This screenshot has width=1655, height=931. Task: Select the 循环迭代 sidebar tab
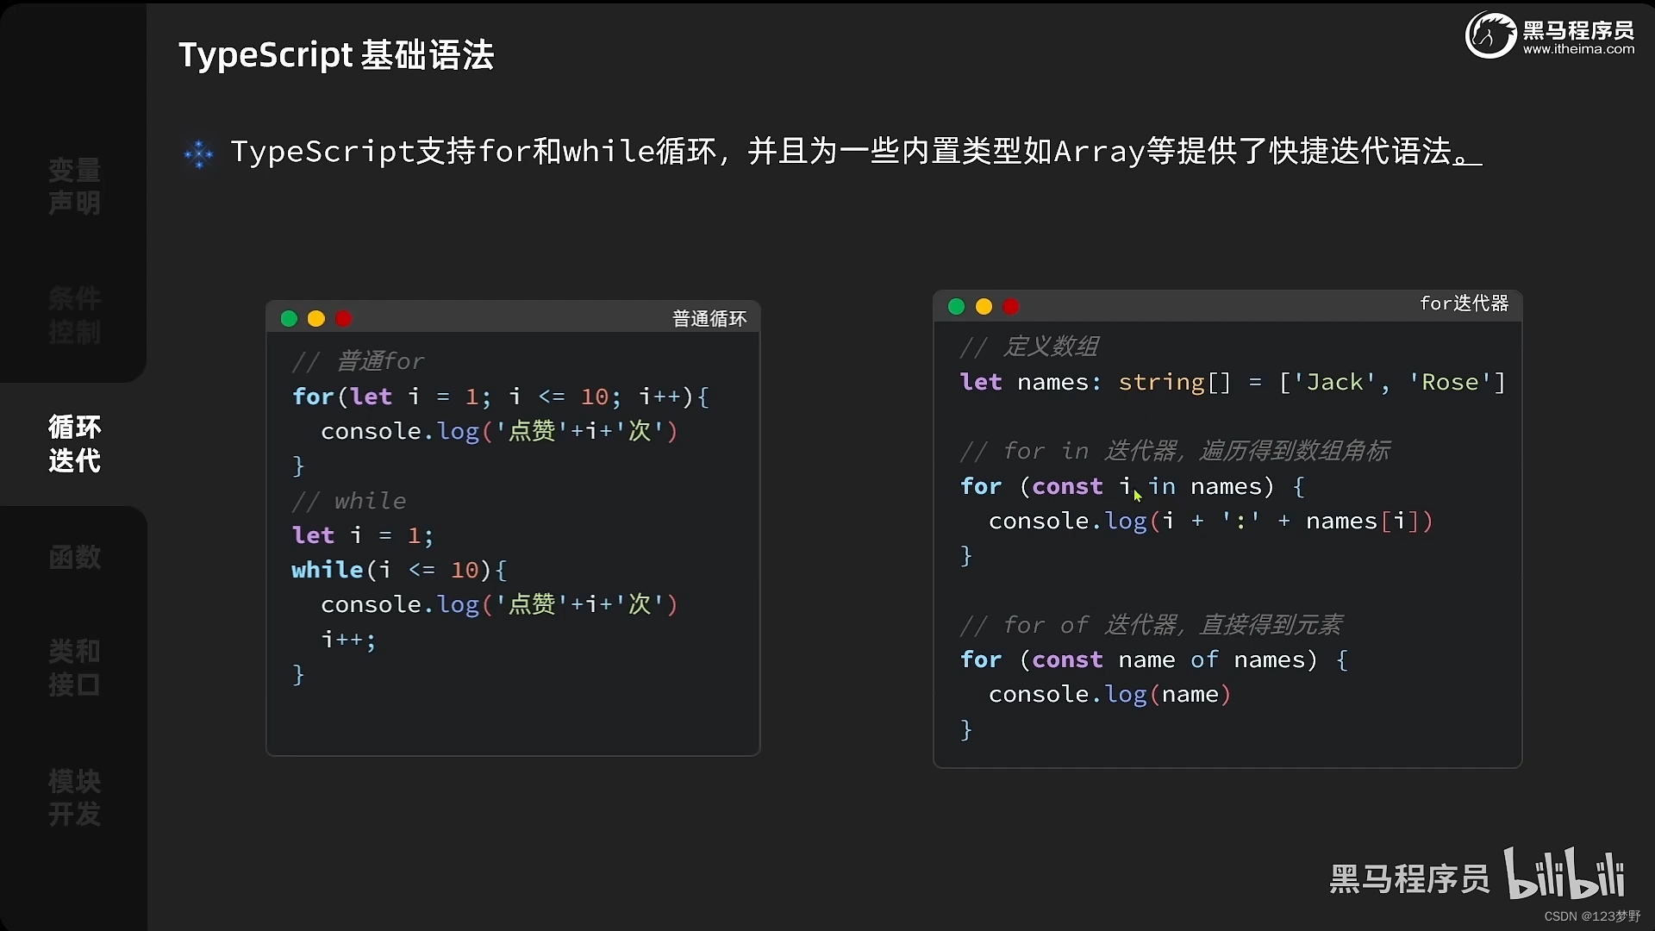73,444
